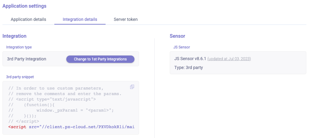The height and width of the screenshot is (138, 310).
Task: Click the JS Sensor v8.6.1 version text
Action: tap(190, 59)
